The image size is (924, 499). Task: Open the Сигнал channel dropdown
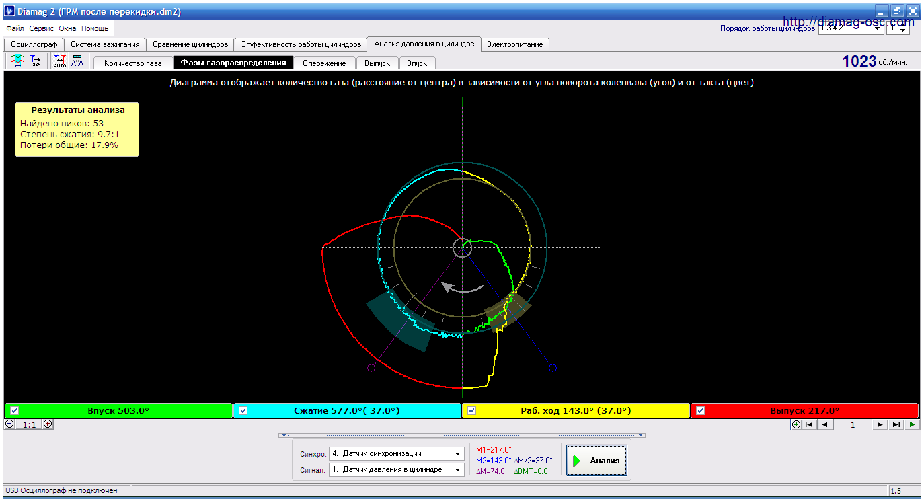pos(458,469)
